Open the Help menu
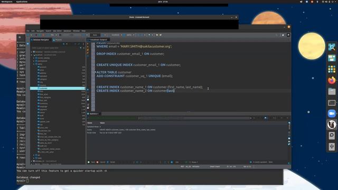 [x=83, y=31]
